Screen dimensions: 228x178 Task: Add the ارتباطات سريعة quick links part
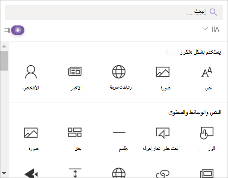[119, 72]
